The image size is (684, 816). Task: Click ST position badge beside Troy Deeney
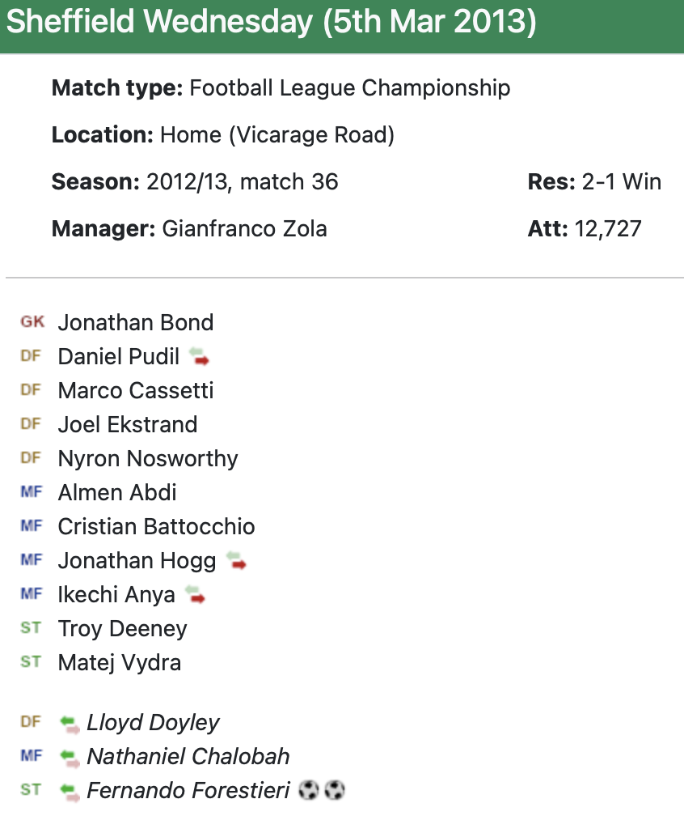pos(31,628)
